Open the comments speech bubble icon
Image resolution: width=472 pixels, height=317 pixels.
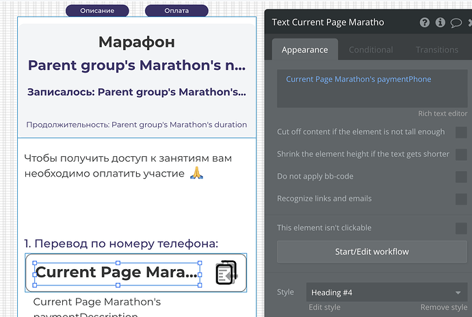(456, 23)
